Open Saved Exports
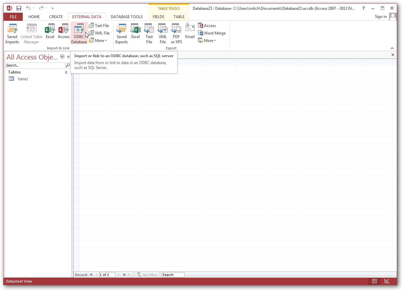The image size is (403, 291). [121, 33]
